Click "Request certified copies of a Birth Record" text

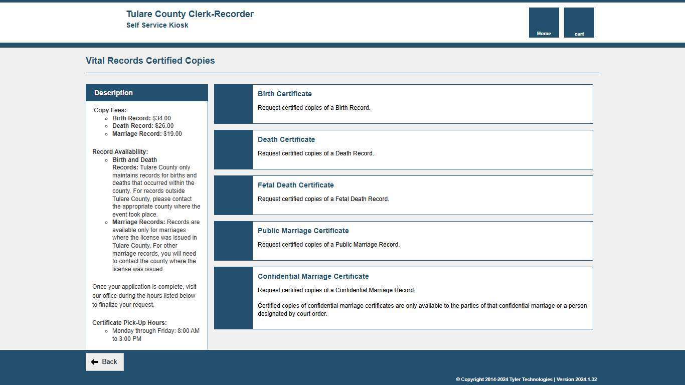coord(314,108)
